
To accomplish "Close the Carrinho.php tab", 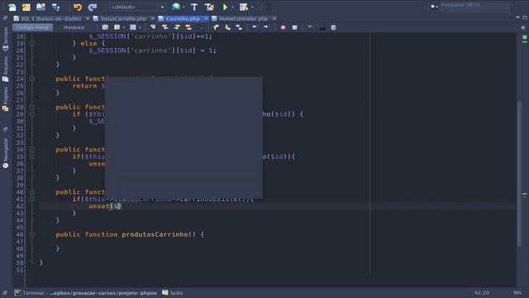I will click(206, 18).
